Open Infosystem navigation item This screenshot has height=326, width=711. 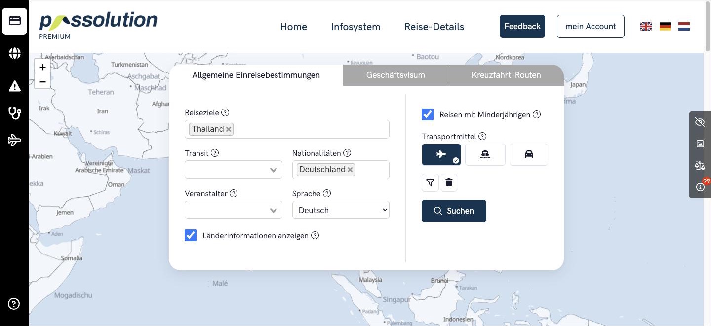[x=355, y=27]
